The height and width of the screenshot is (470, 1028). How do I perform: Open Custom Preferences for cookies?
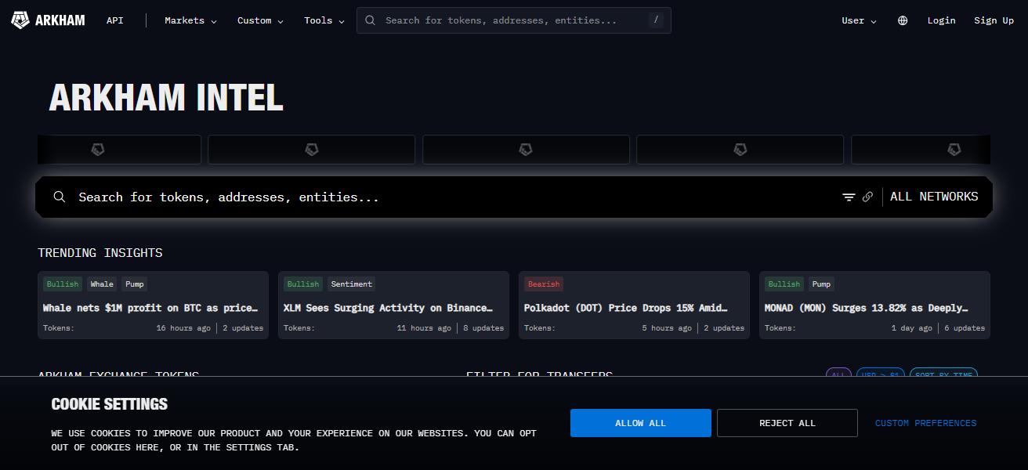(x=925, y=423)
